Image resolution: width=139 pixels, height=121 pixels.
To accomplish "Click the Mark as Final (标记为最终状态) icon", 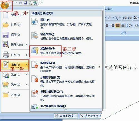I will pos(35,94).
